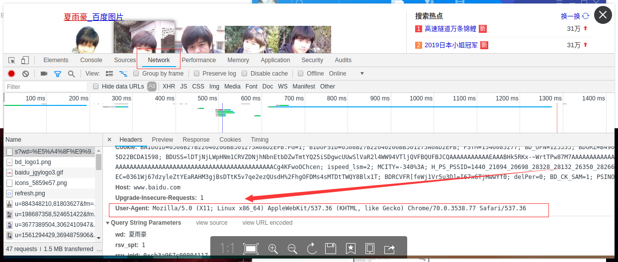Save the image with floppy disk icon

pyautogui.click(x=331, y=248)
